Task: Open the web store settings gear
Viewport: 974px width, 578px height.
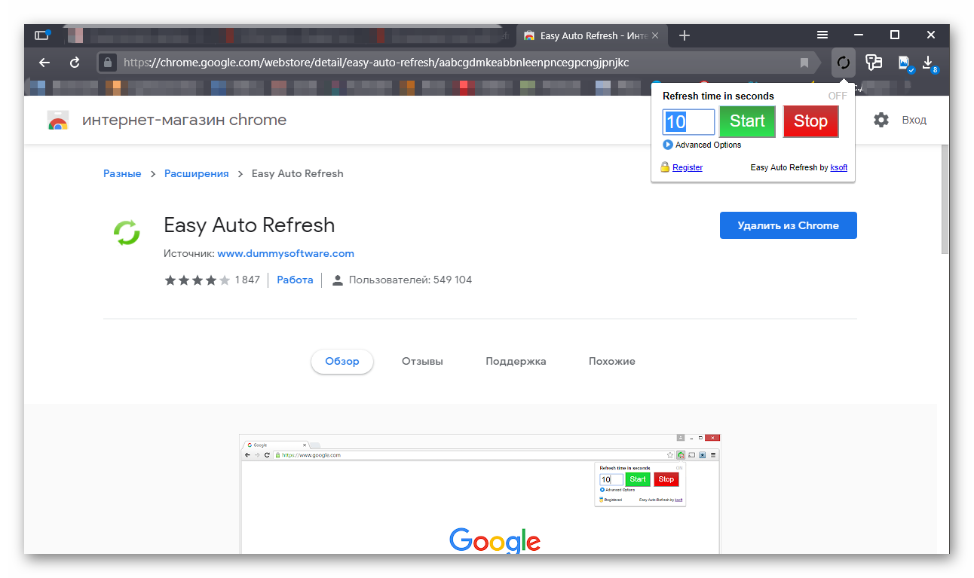Action: point(881,120)
